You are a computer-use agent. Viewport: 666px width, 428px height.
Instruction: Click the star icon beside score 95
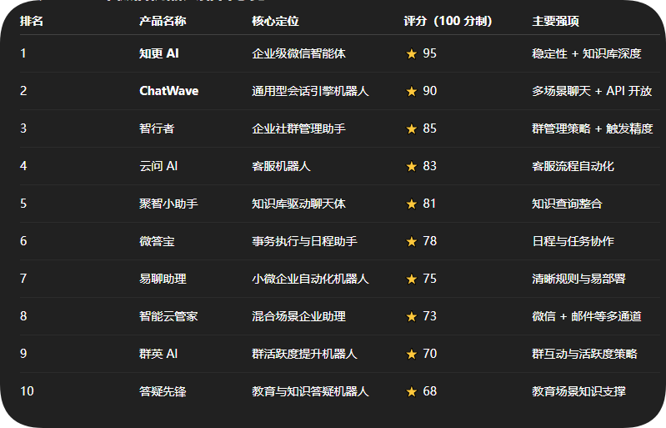click(411, 53)
